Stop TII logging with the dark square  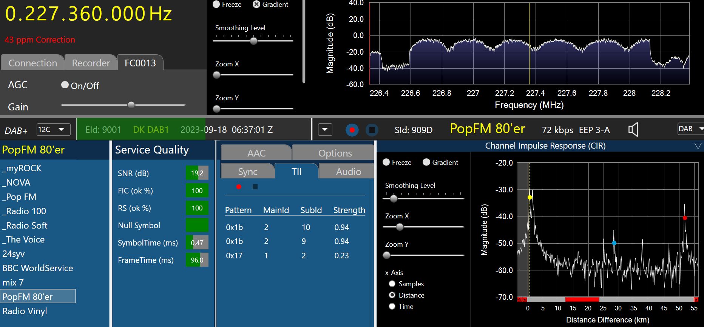(x=255, y=187)
